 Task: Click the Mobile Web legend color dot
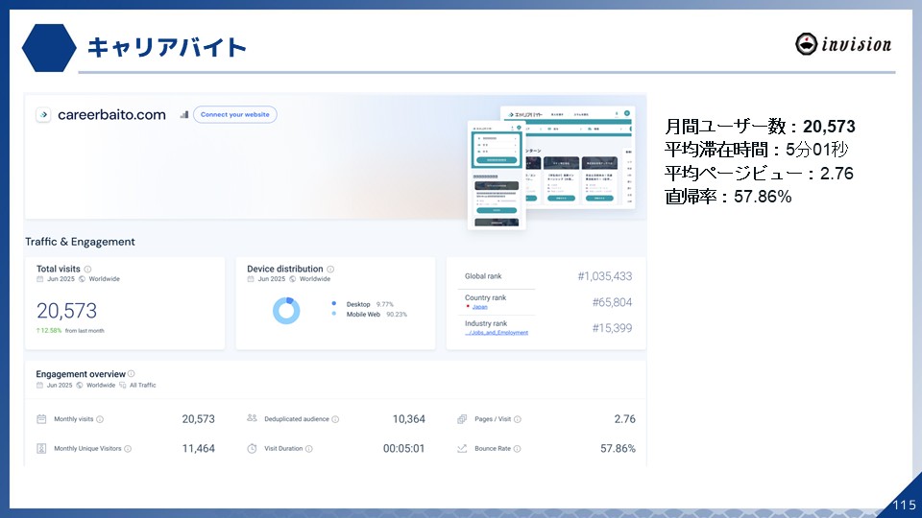tap(334, 314)
